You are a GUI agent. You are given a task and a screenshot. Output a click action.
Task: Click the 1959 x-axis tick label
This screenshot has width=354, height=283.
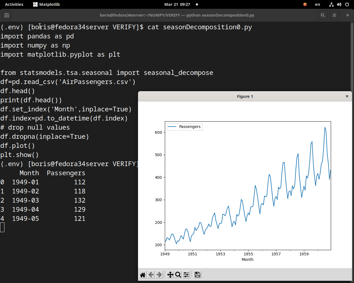[x=304, y=254]
